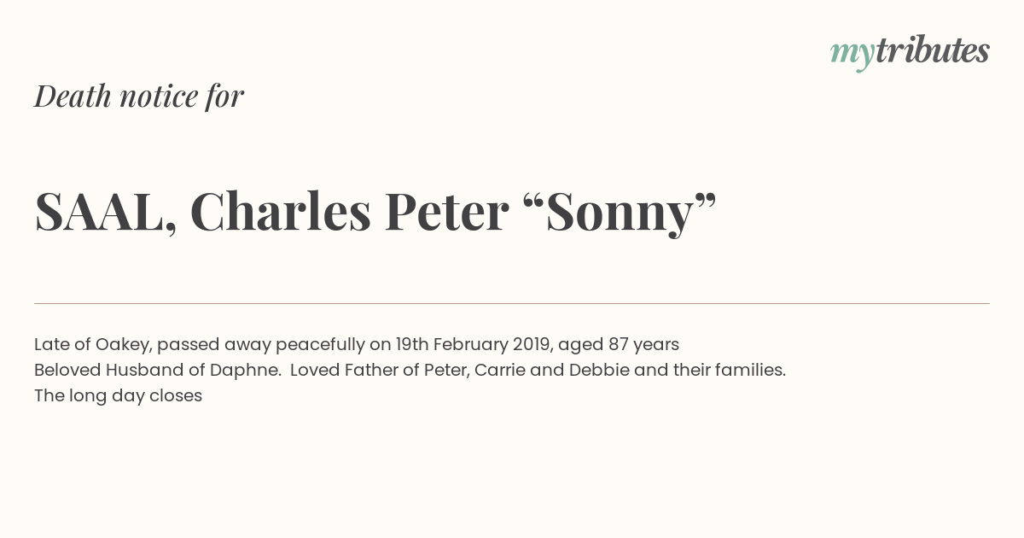Screen dimensions: 1024x538
Task: Click "passed away peacefully" text
Action: [x=260, y=344]
